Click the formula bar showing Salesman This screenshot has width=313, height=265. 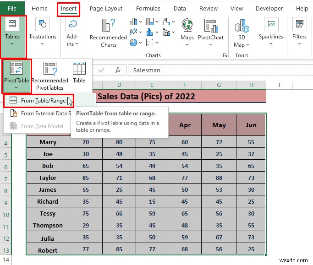click(x=220, y=70)
